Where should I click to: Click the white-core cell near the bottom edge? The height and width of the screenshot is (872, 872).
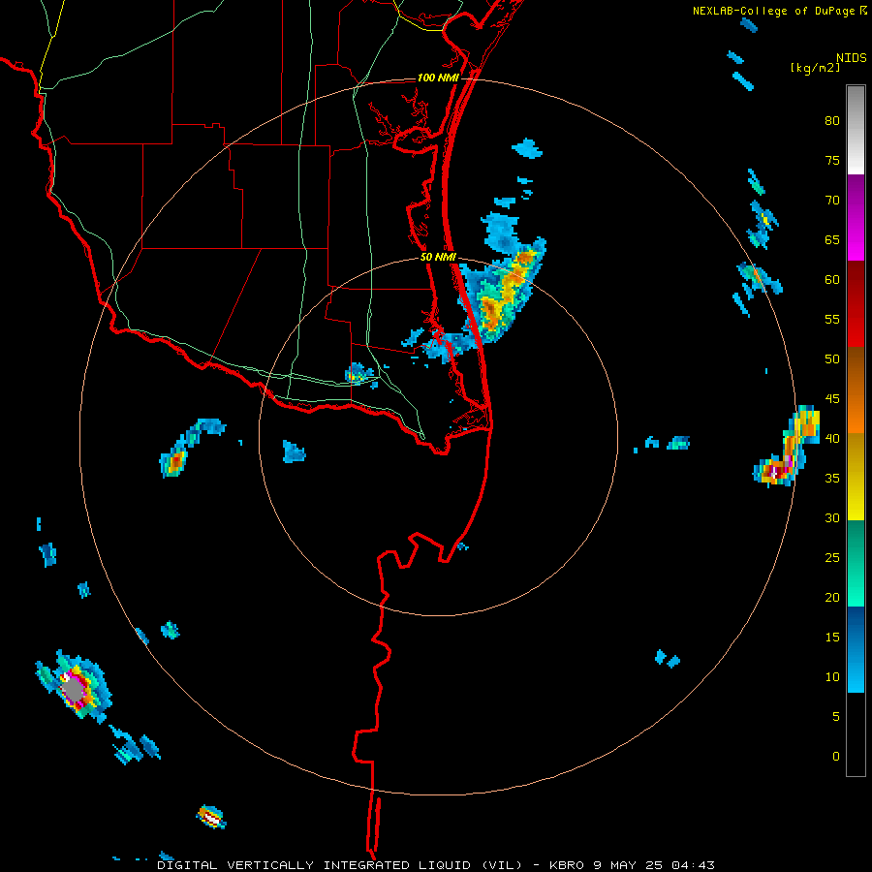pyautogui.click(x=211, y=817)
